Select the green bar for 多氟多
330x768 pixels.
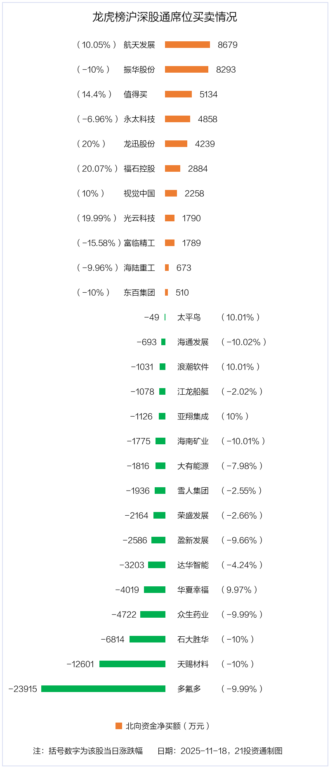103,689
